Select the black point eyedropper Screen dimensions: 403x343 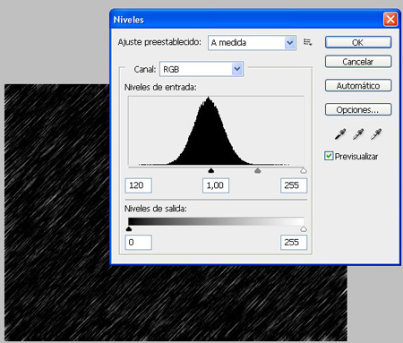(x=340, y=134)
